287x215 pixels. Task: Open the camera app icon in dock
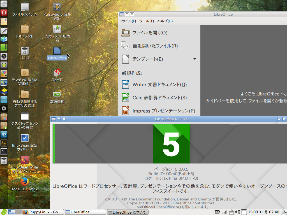point(4,56)
